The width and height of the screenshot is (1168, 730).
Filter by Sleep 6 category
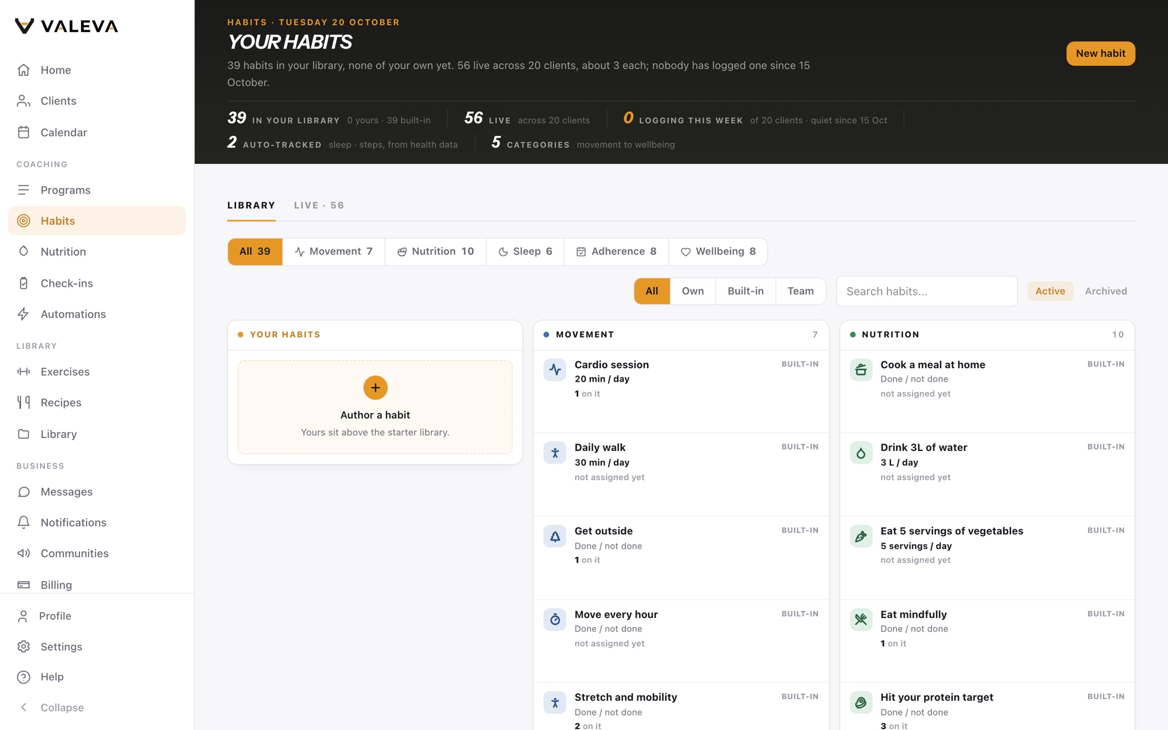click(525, 251)
